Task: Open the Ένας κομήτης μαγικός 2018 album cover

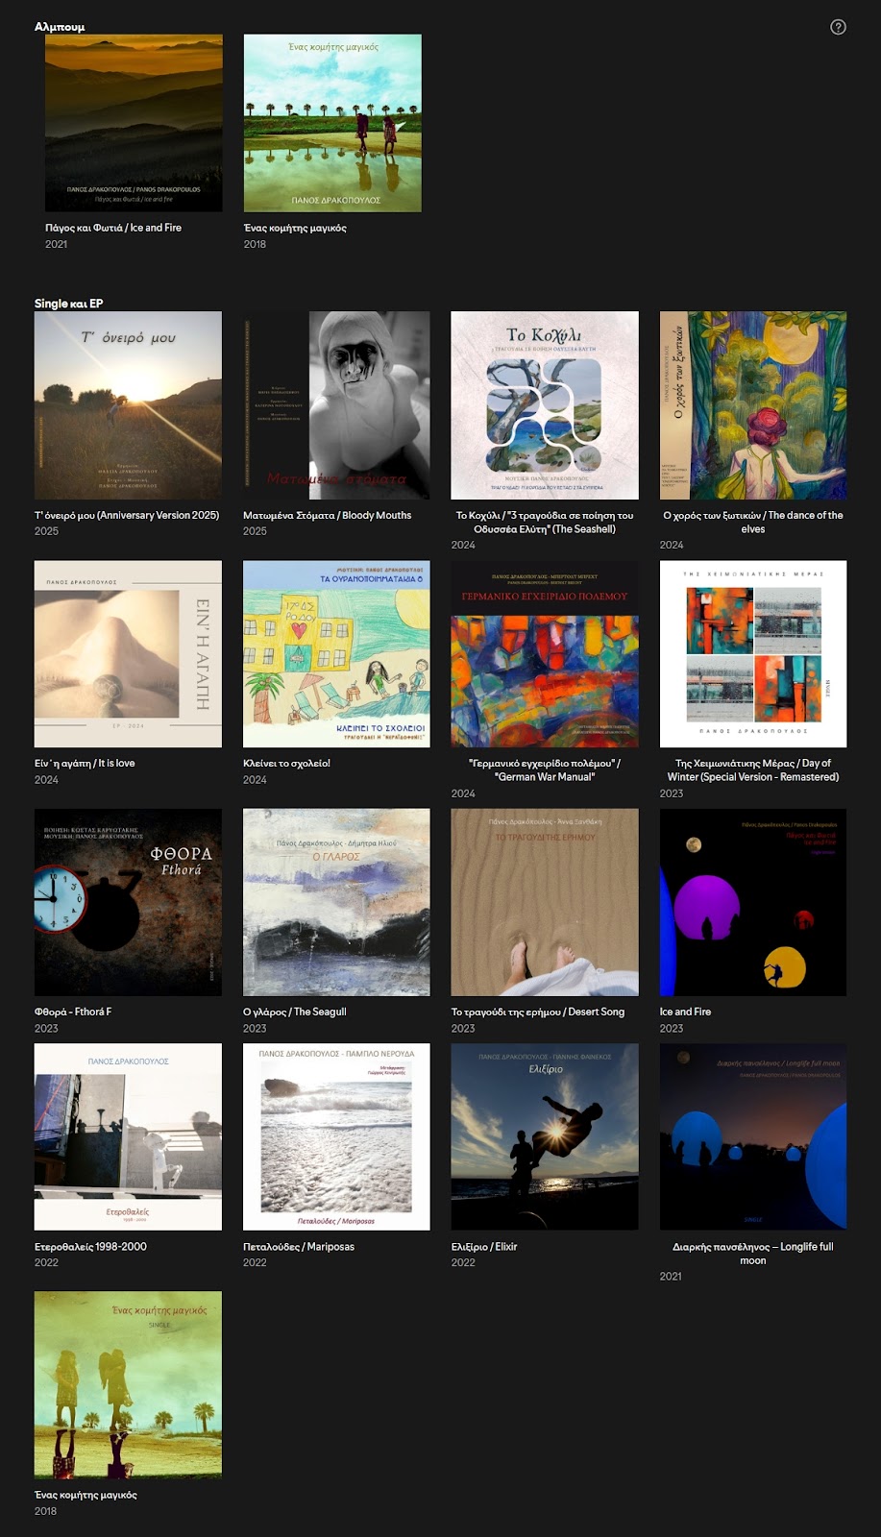Action: tap(332, 123)
